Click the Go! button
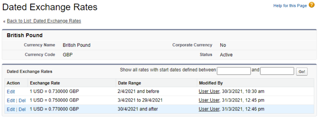Screen dimensions: 318x117 point(302,72)
